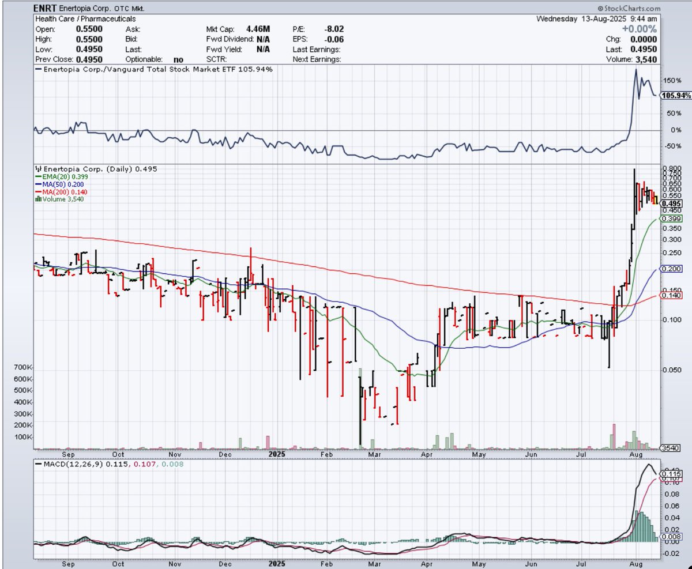Click the 0.800 price axis label

coord(672,169)
